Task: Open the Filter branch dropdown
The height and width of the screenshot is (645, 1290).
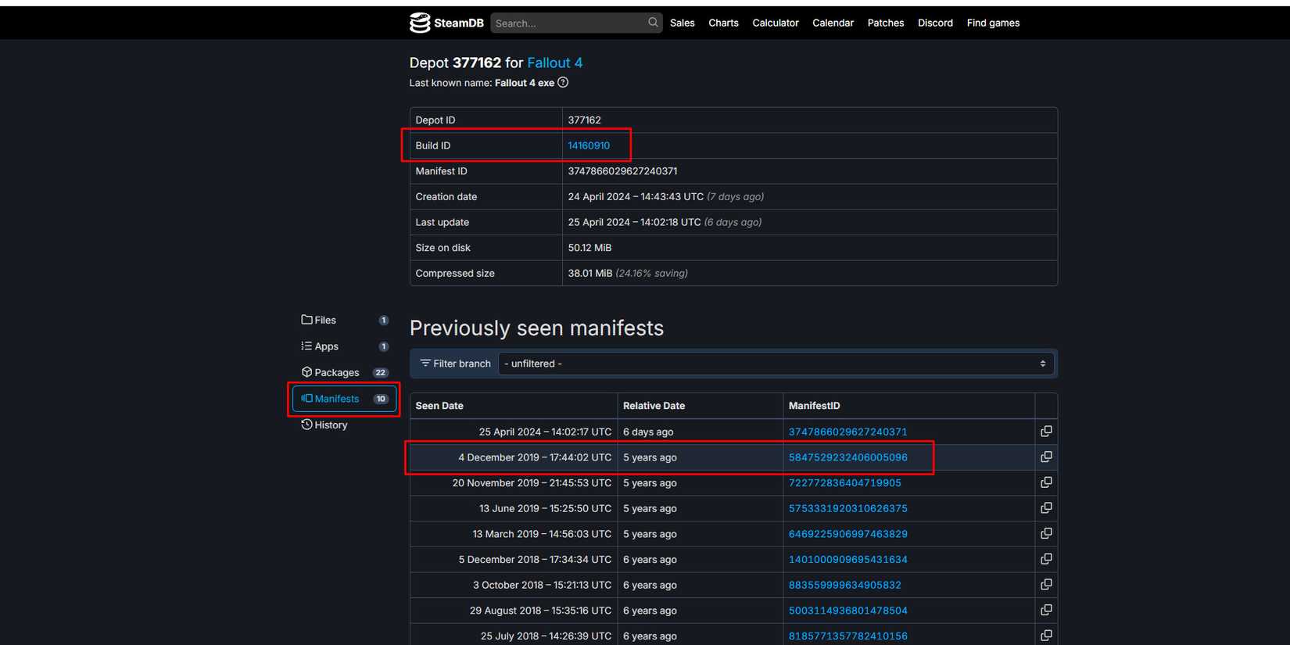Action: [776, 364]
